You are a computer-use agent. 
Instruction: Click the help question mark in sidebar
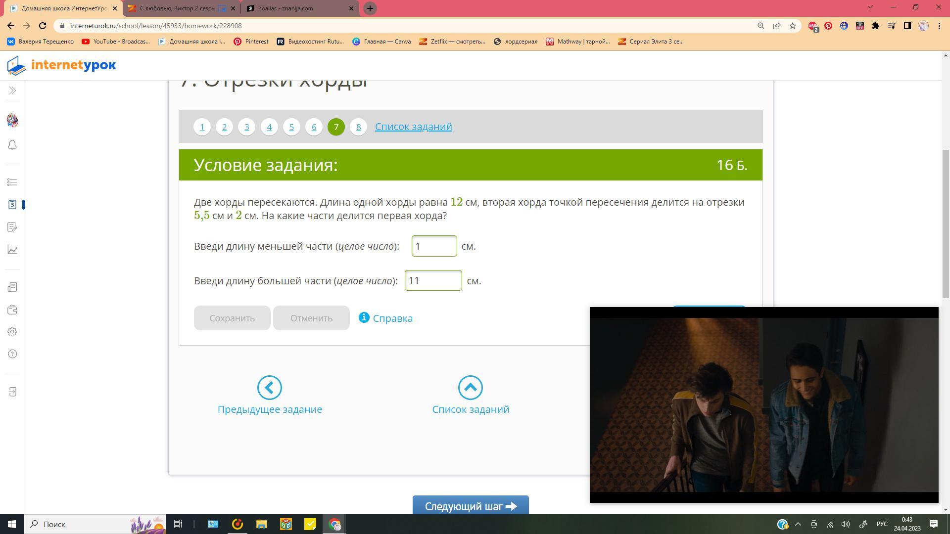(12, 354)
